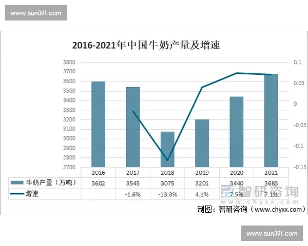Select the 增速 legend label
Screen dimensions: 308x246
pos(32,194)
